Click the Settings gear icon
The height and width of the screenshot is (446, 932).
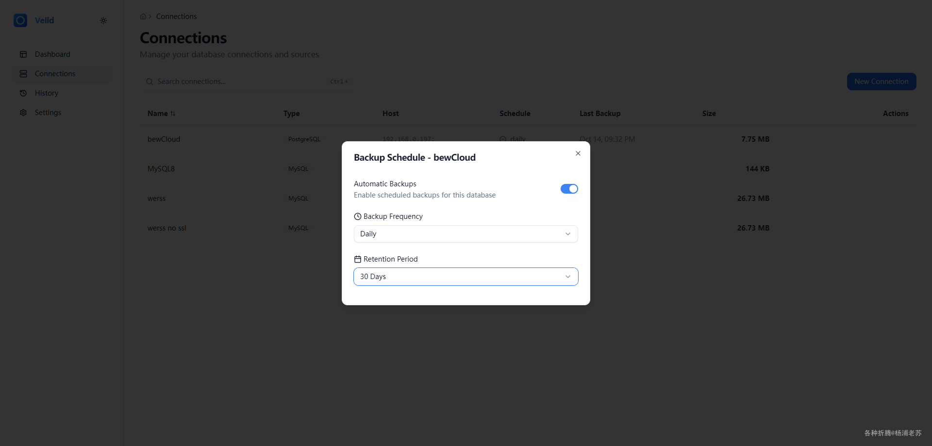(x=23, y=113)
